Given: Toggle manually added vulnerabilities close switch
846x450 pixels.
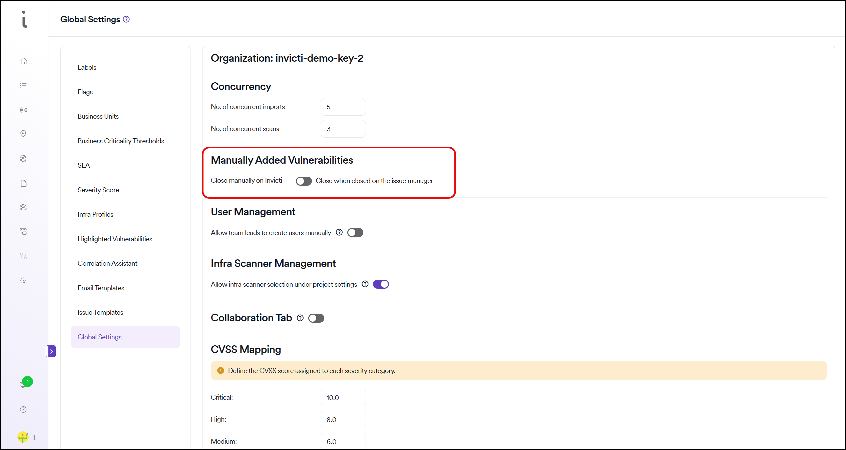Looking at the screenshot, I should pos(304,181).
